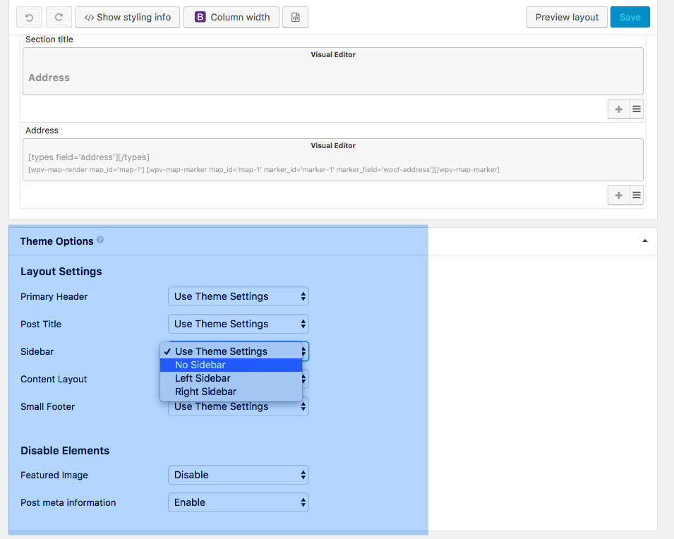Click Preview layout button

click(x=567, y=17)
